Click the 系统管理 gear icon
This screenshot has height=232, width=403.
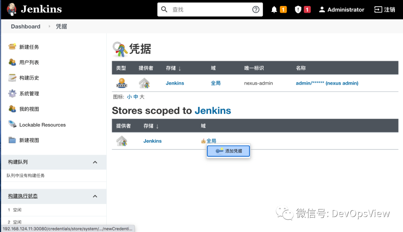click(12, 93)
